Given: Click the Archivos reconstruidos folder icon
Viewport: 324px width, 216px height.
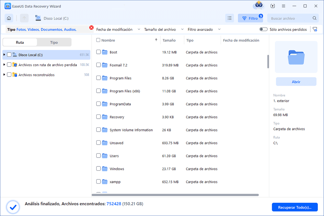Looking at the screenshot, I should click(15, 75).
